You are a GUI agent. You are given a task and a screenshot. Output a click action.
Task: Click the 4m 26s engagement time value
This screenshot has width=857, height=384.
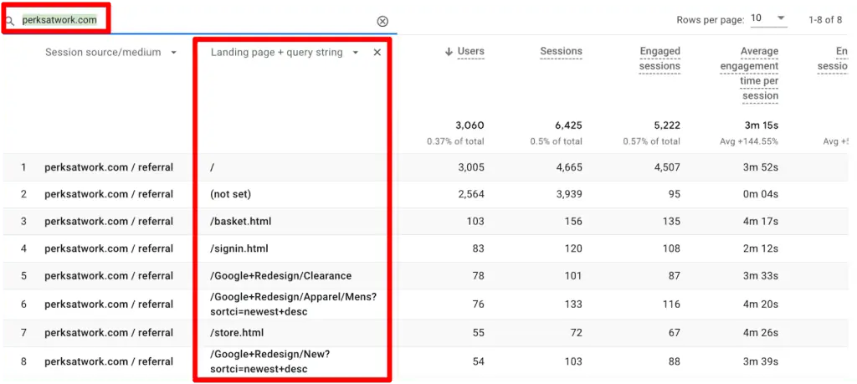coord(760,333)
